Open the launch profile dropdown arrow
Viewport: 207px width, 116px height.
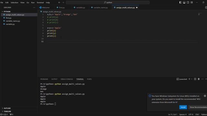(x=192, y=79)
